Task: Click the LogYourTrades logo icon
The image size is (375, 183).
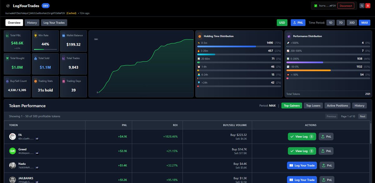Action: click(x=8, y=6)
